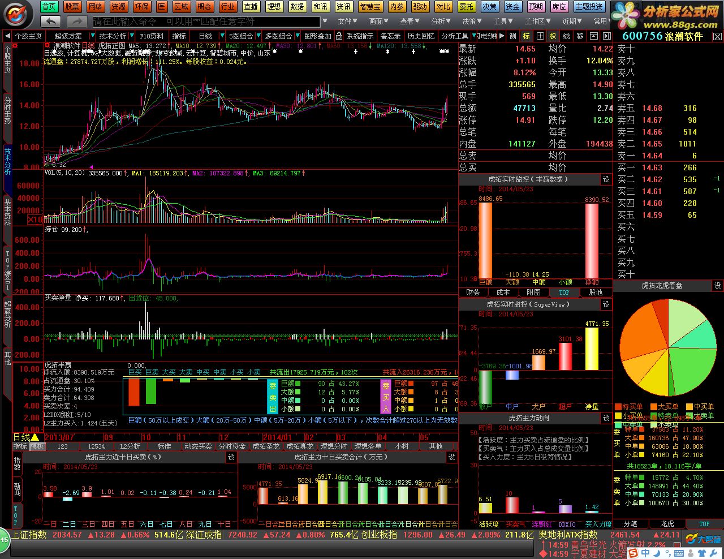The height and width of the screenshot is (559, 724).
Task: Open the 文件 menu
Action: tap(347, 21)
